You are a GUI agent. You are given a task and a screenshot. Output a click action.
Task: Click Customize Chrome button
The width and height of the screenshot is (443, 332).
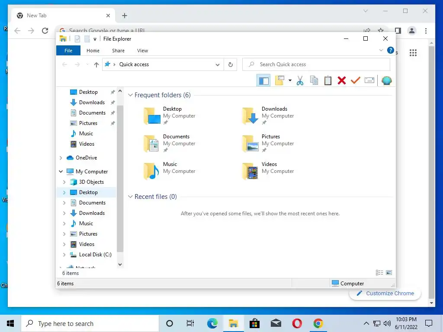(x=385, y=294)
